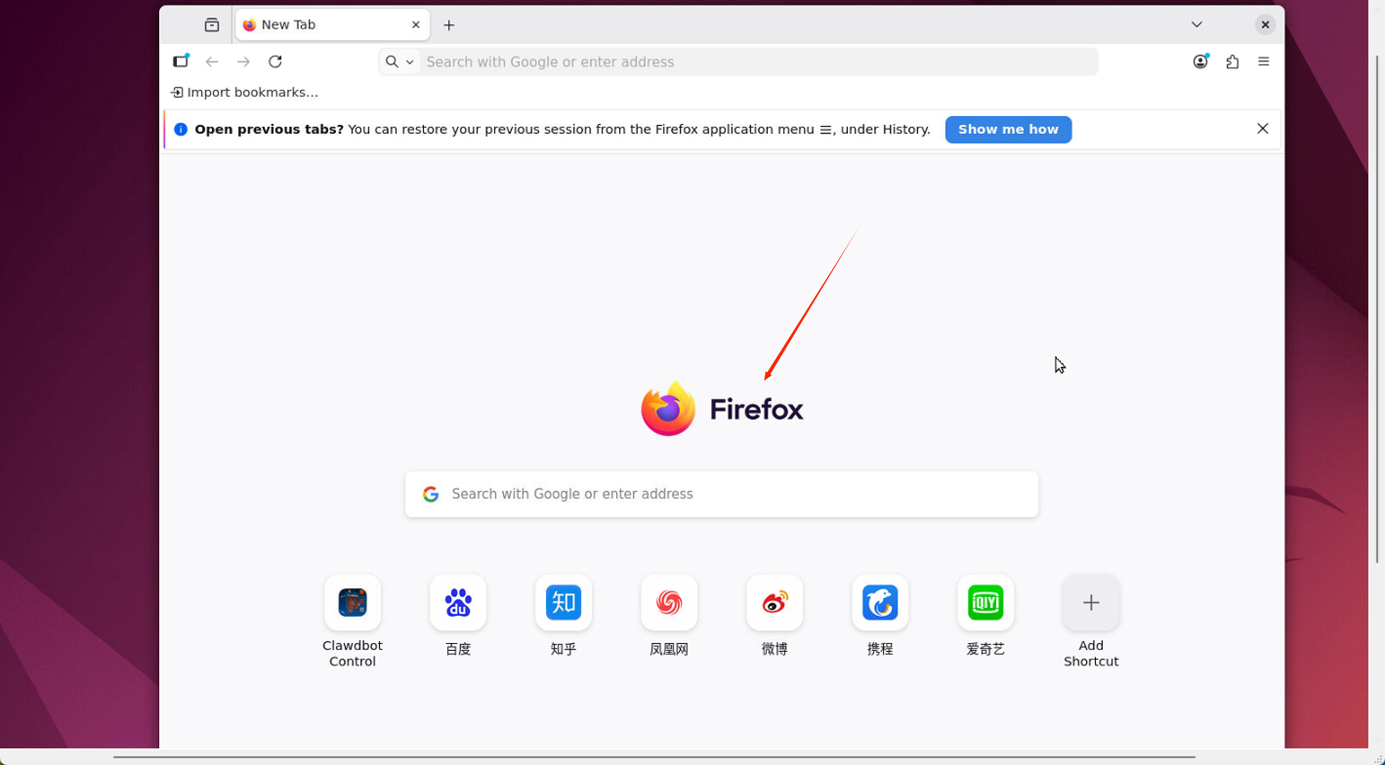The width and height of the screenshot is (1385, 765).
Task: Dismiss the Open previous tabs notification
Action: (x=1262, y=128)
